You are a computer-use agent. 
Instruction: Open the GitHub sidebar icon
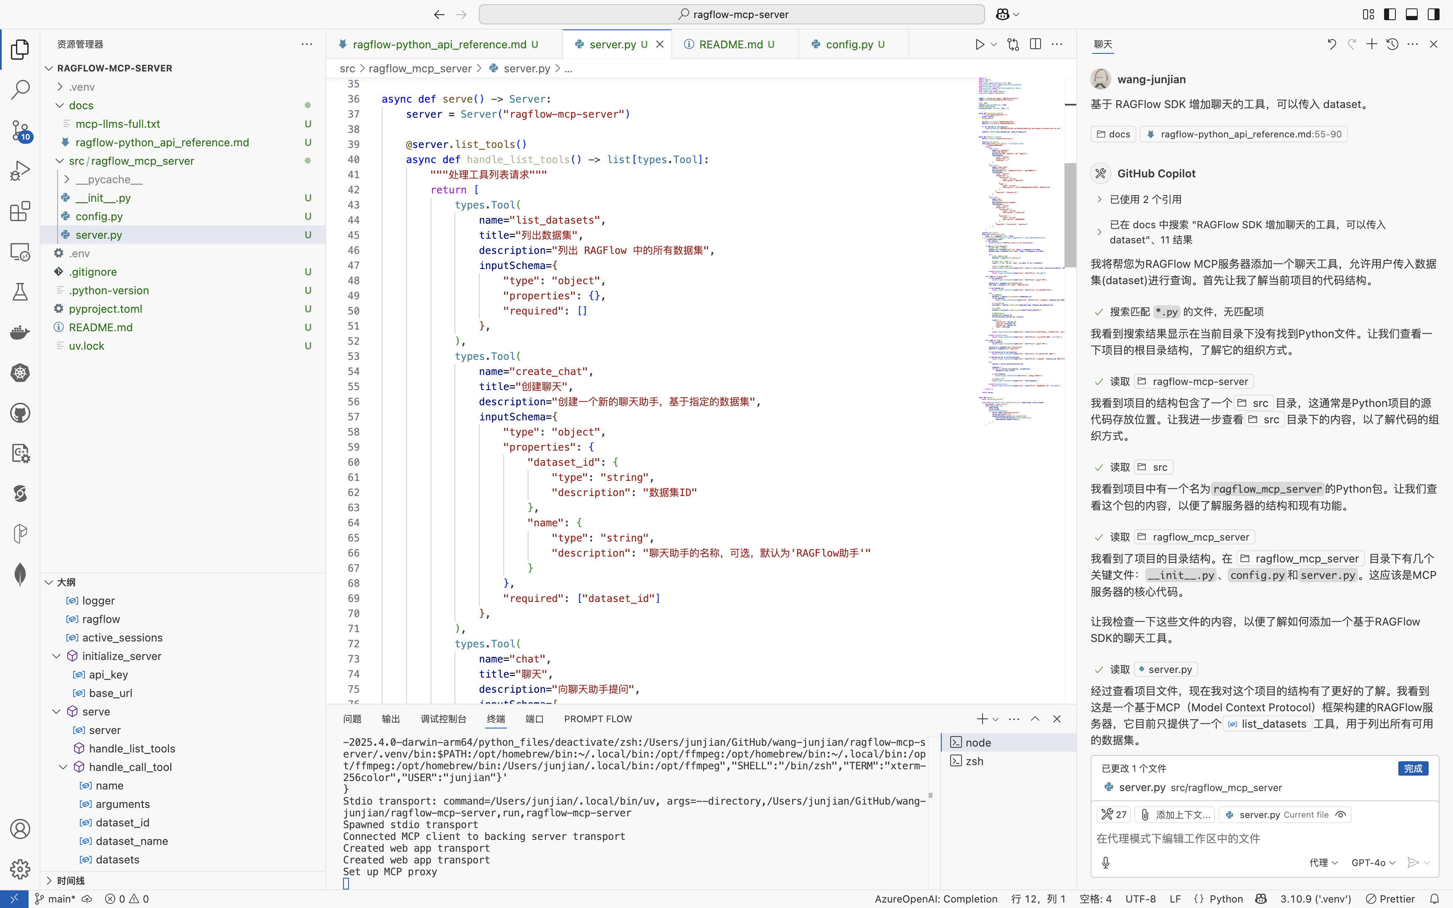tap(20, 413)
